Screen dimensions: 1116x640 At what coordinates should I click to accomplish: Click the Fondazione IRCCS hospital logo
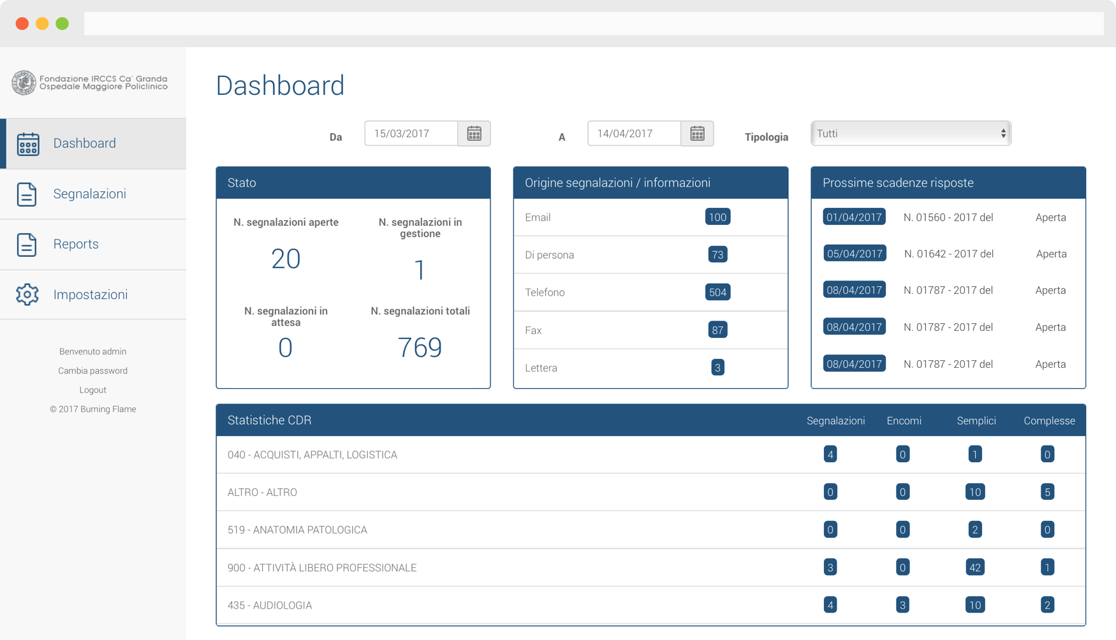click(x=90, y=82)
